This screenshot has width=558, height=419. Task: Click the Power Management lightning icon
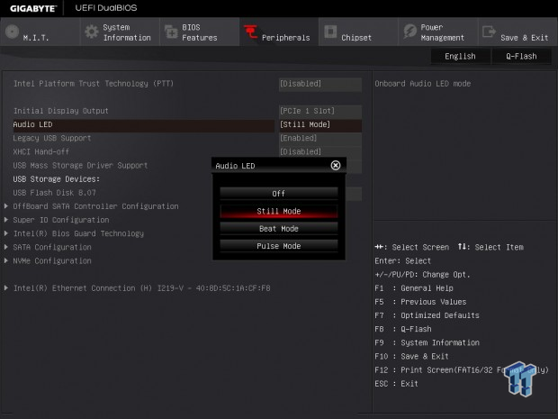[x=410, y=32]
